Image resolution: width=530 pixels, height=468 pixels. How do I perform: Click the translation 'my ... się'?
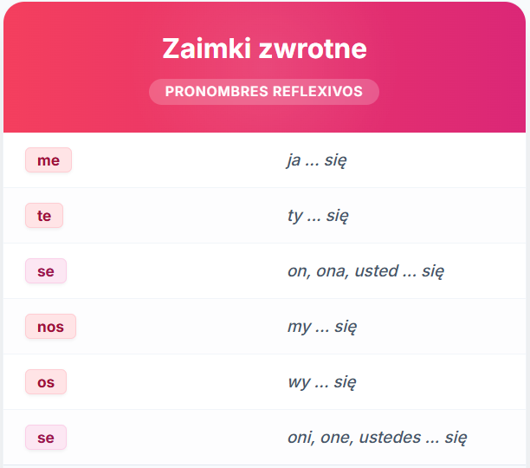[x=322, y=327]
